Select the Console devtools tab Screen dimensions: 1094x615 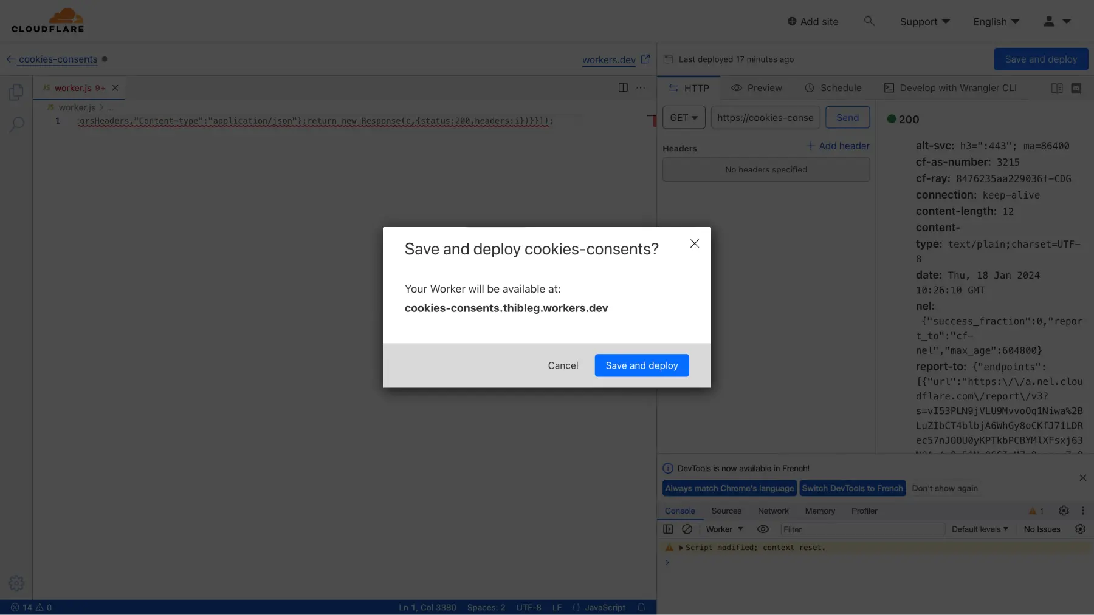(x=679, y=511)
